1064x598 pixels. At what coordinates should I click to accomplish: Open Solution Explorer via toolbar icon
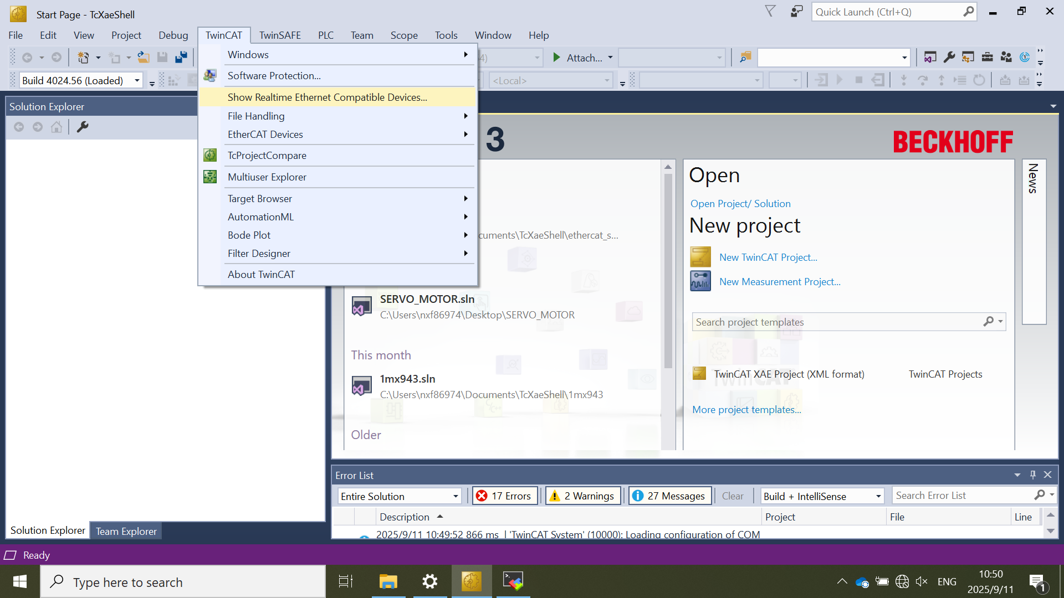pyautogui.click(x=930, y=58)
